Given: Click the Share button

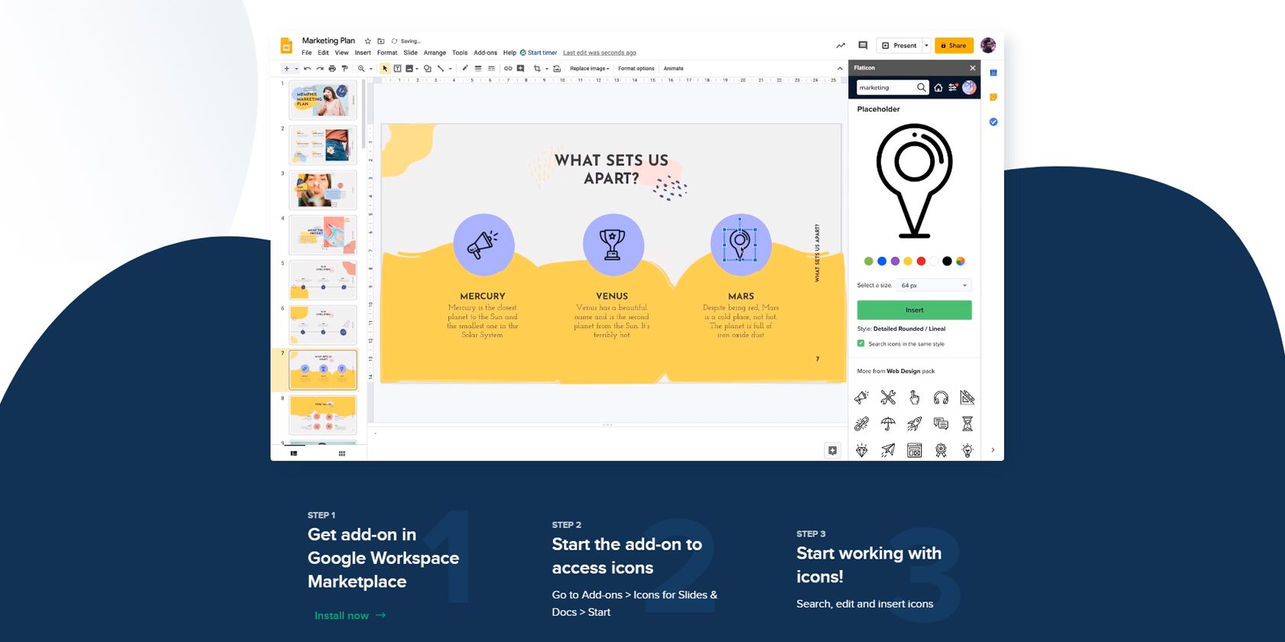Looking at the screenshot, I should click(x=954, y=46).
